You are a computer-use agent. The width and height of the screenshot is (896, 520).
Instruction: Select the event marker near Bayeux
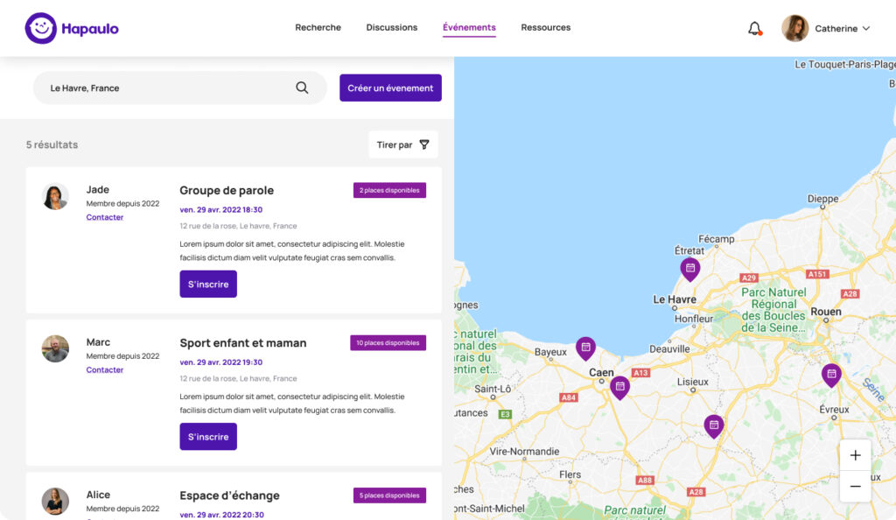[x=585, y=348]
